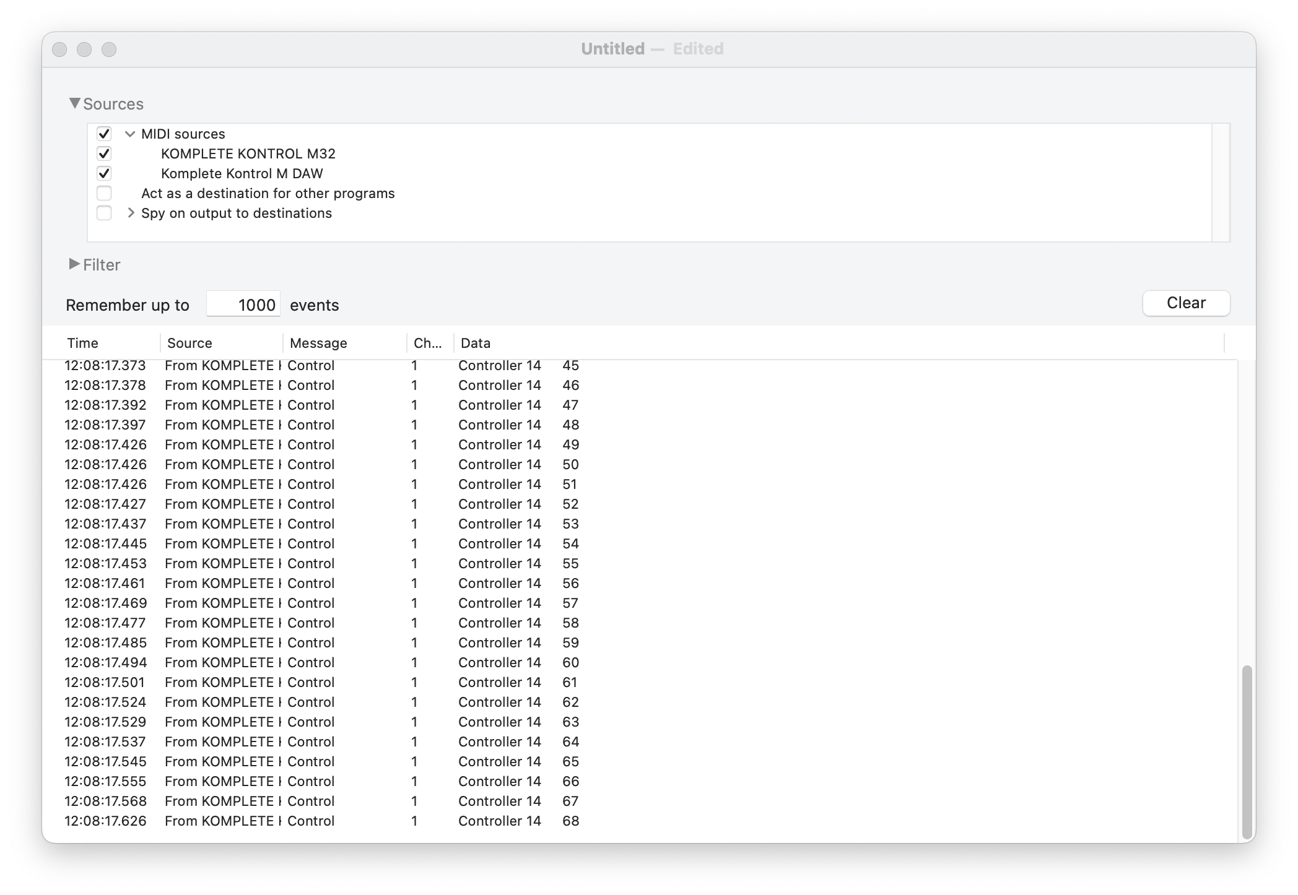
Task: Select event row at 12:08:17.373
Action: (x=640, y=365)
